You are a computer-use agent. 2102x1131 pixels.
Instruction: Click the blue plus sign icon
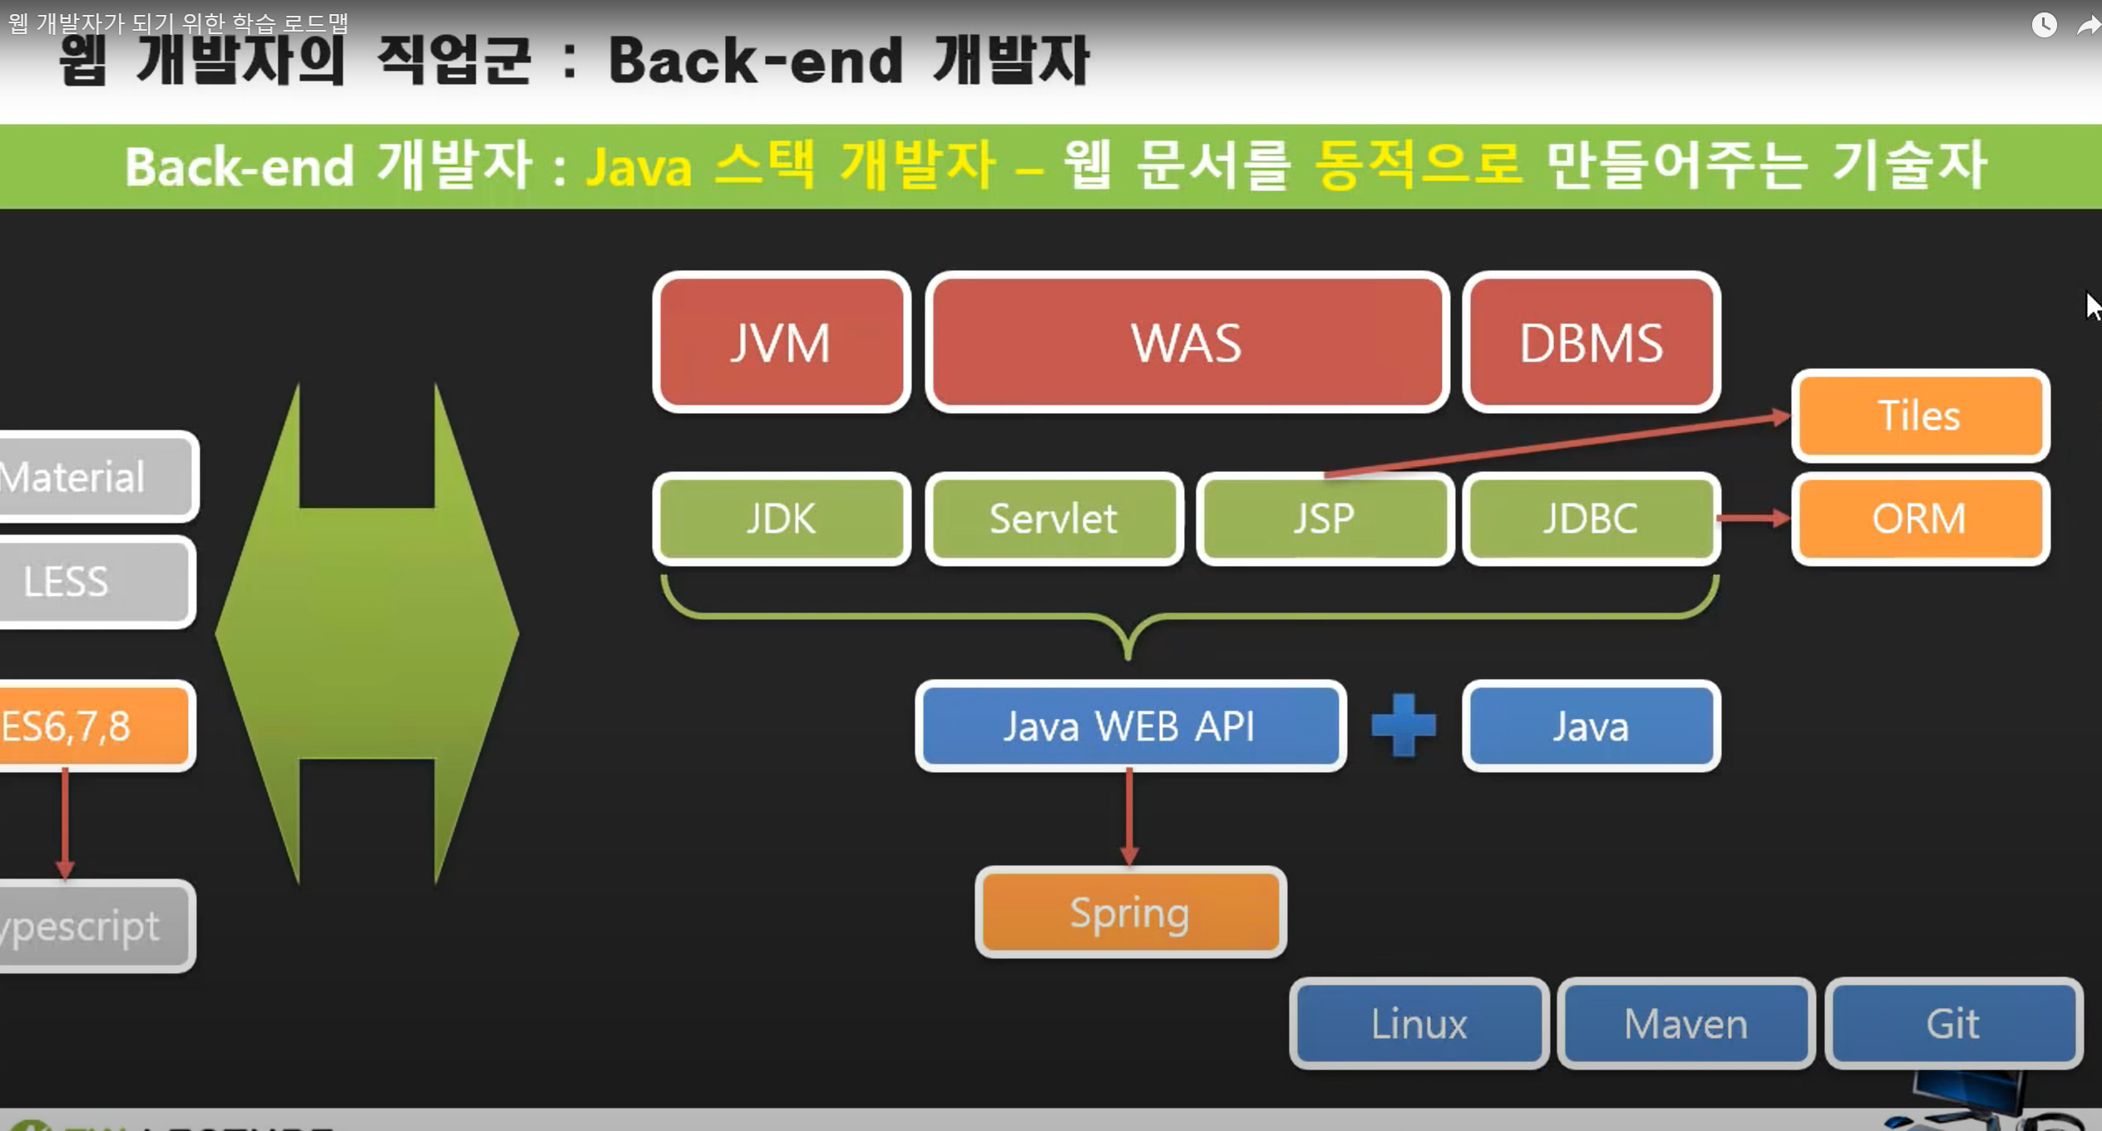click(1403, 725)
